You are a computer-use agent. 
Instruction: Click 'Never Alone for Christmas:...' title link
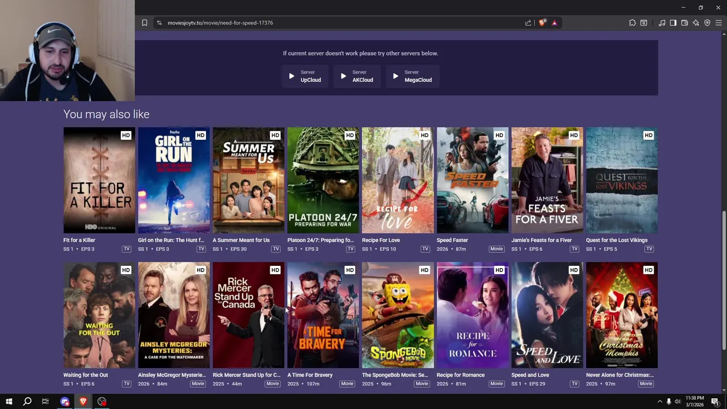(x=620, y=375)
